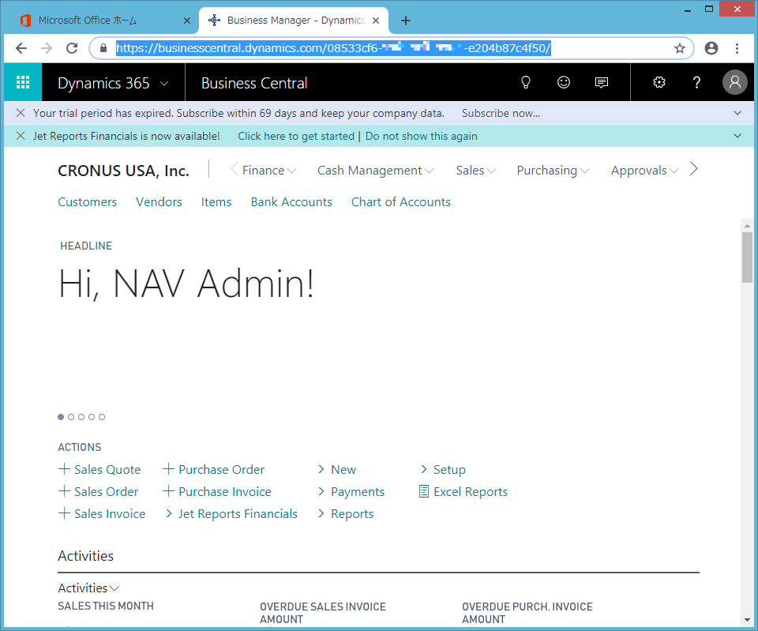The image size is (758, 631).
Task: Click the smiley feedback icon
Action: point(564,83)
